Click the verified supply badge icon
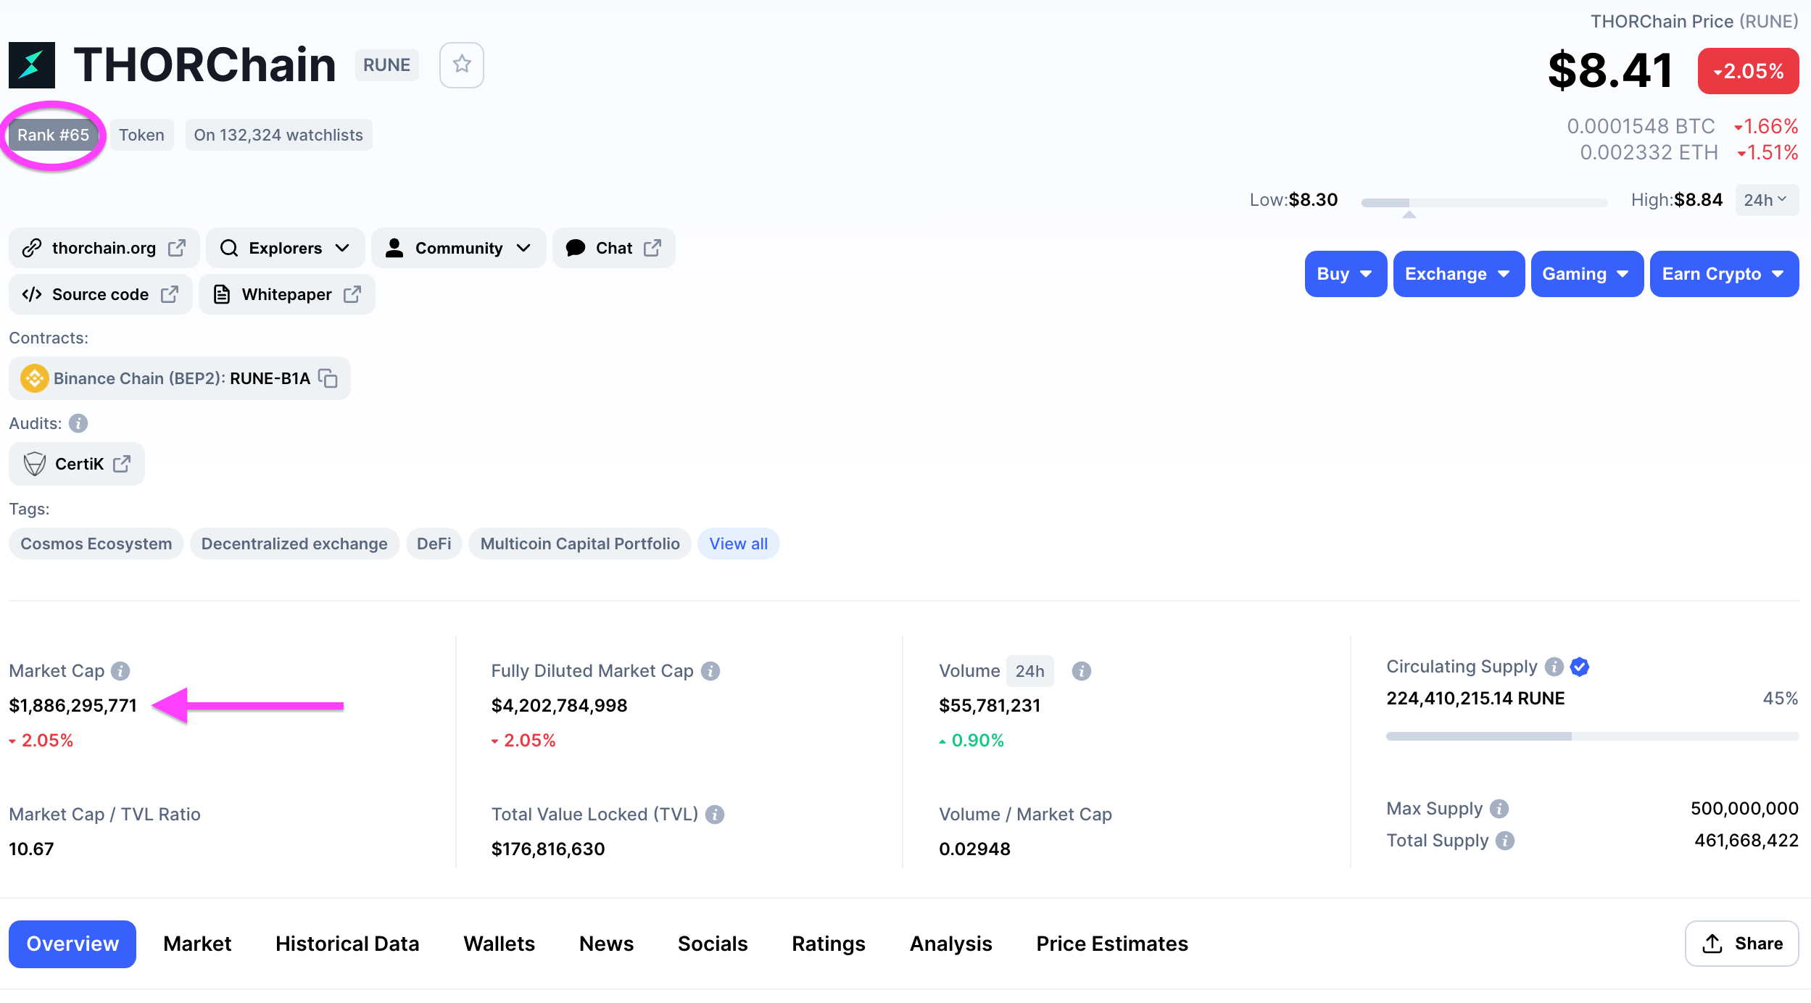Screen dimensions: 1811x1003 1580,667
